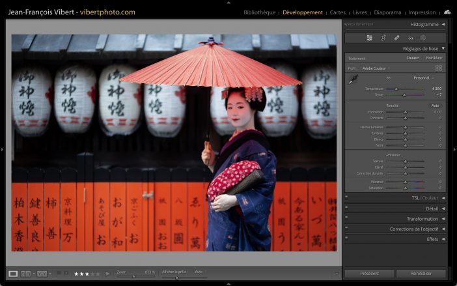Click the Température slider handle
The height and width of the screenshot is (286, 457).
(396, 89)
